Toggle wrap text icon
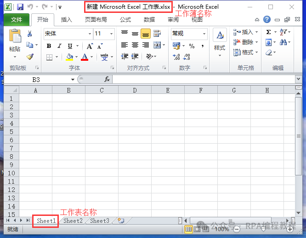The height and width of the screenshot is (238, 306). click(157, 33)
